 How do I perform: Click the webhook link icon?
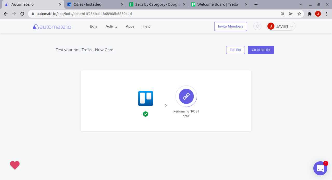[186, 96]
